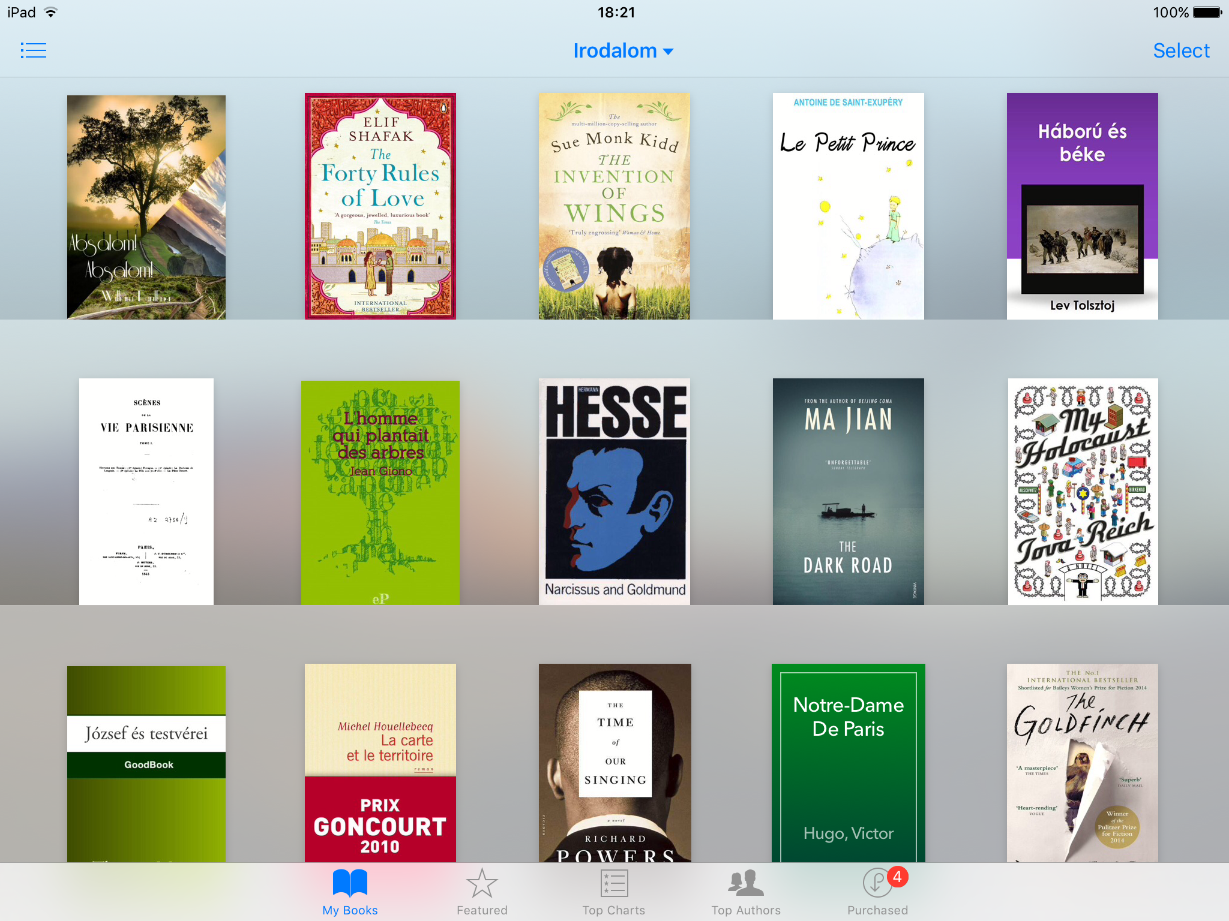Open Narcissus and Goldmund by Hesse
Screen dimensions: 1229x921
point(614,491)
